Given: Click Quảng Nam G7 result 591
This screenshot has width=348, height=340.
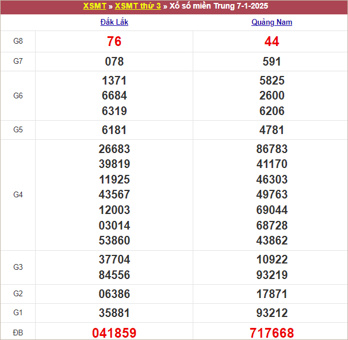Looking at the screenshot, I should [x=271, y=62].
